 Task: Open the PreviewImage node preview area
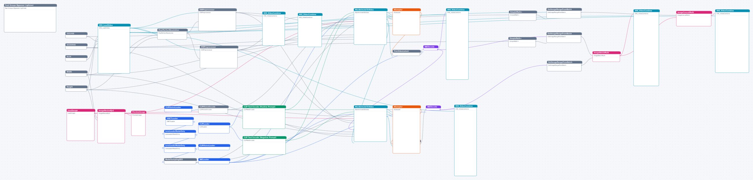click(138, 126)
